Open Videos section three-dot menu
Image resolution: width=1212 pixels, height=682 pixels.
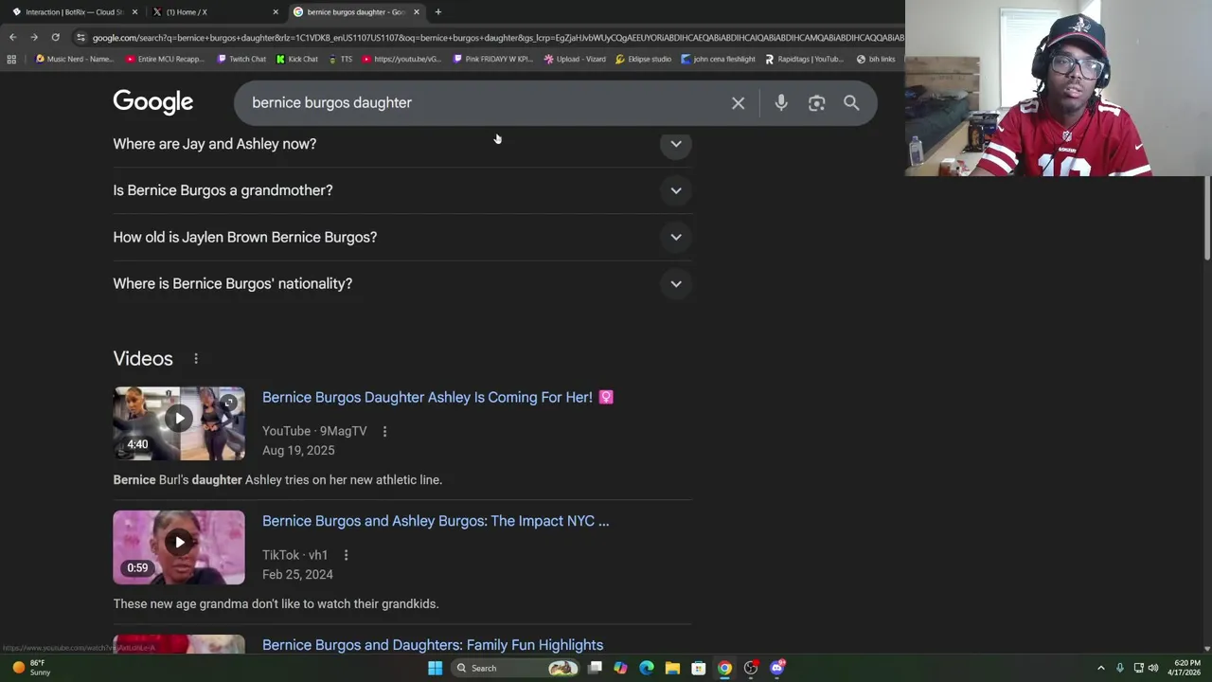(196, 359)
